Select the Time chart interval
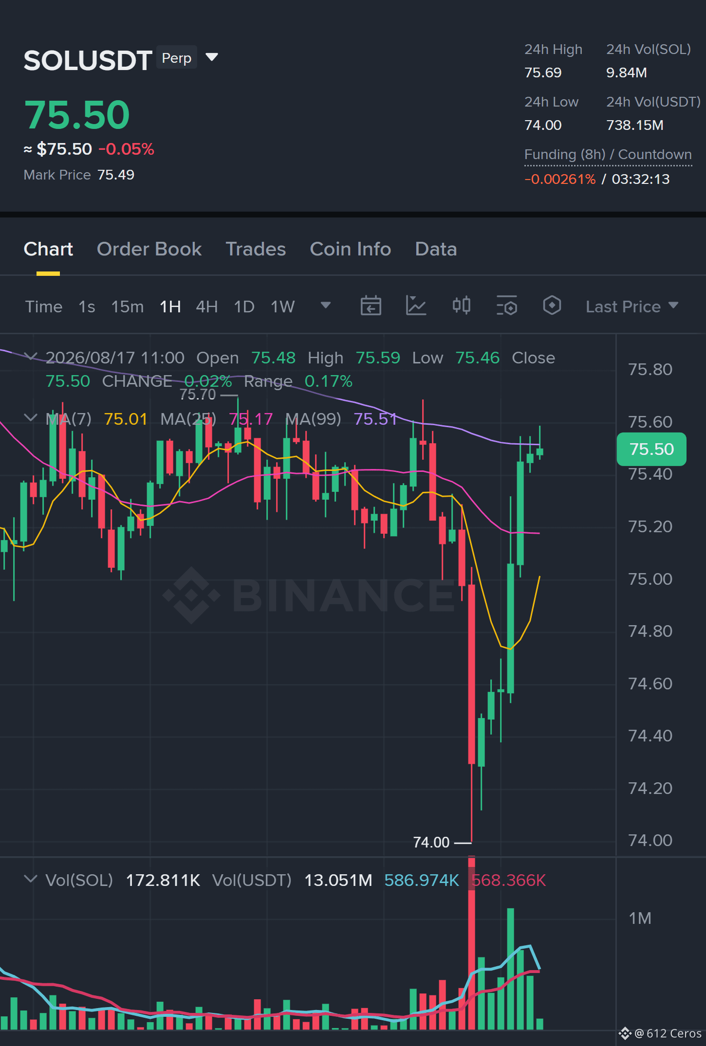This screenshot has width=706, height=1046. pyautogui.click(x=44, y=307)
